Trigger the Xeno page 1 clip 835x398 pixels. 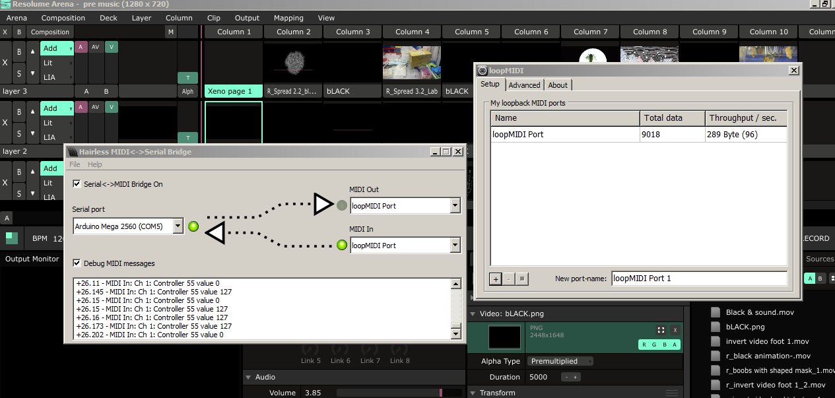tap(234, 91)
